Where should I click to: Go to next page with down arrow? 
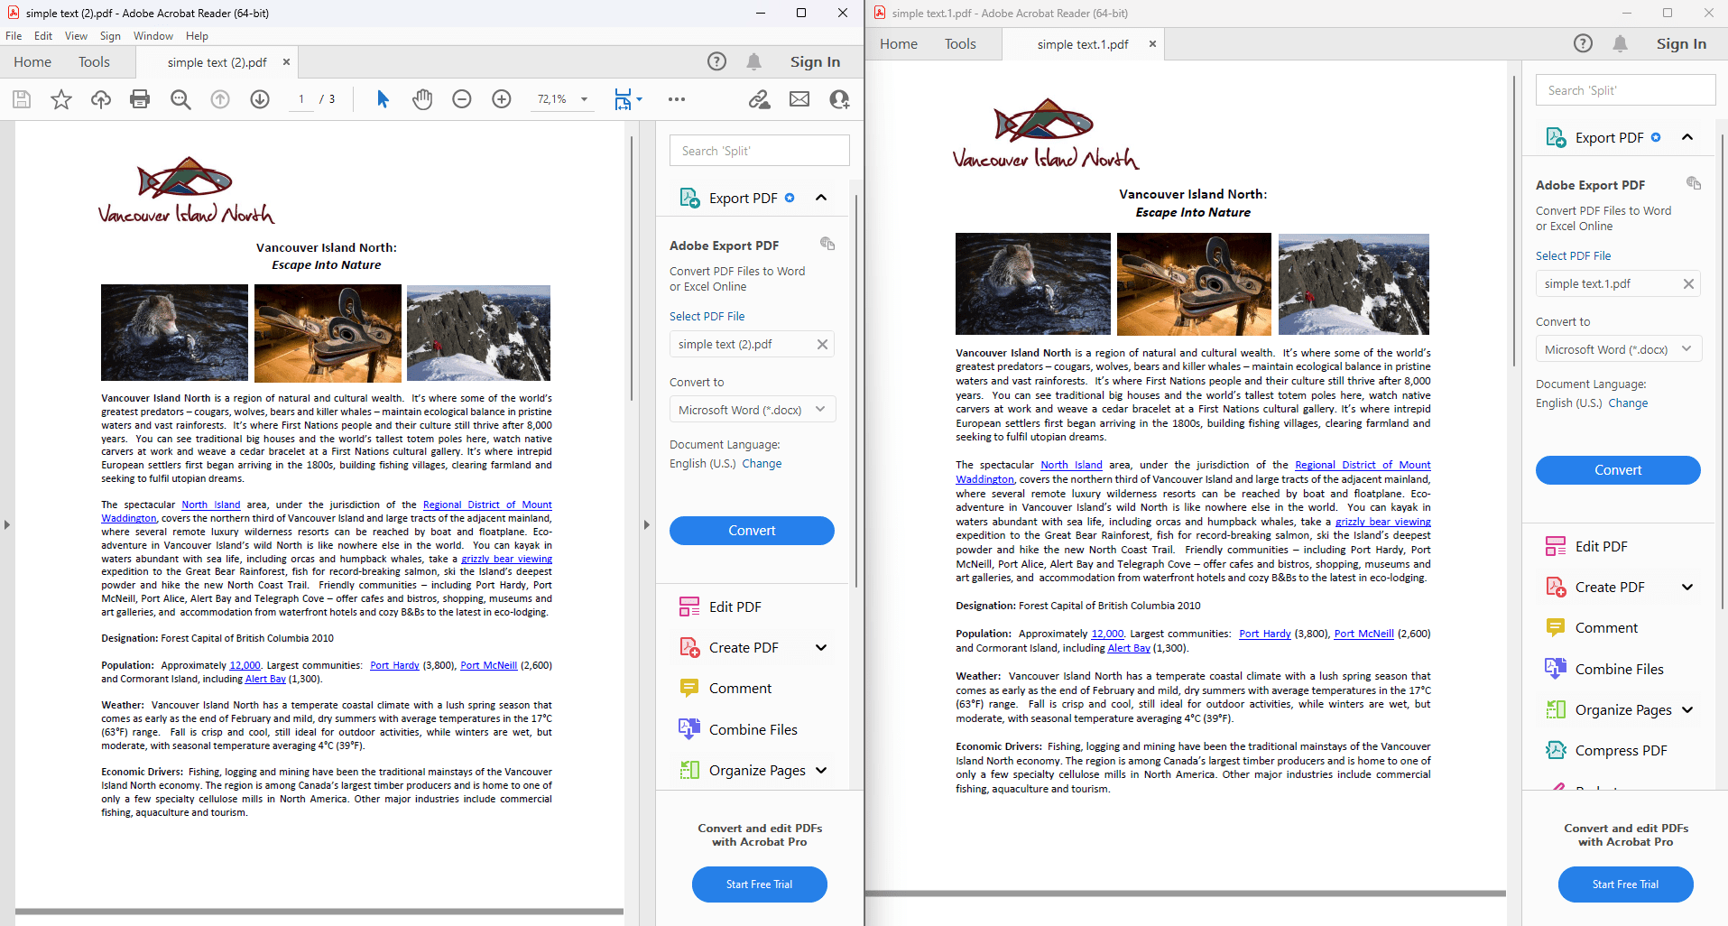(x=260, y=99)
